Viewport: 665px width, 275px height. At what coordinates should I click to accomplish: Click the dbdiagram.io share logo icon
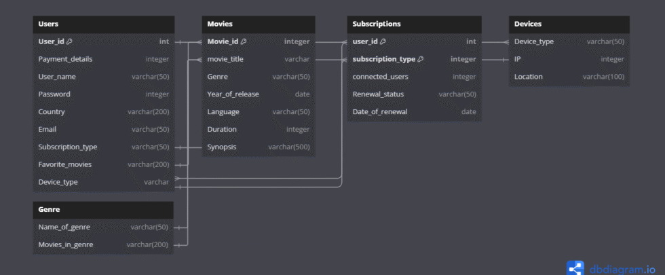(x=575, y=268)
